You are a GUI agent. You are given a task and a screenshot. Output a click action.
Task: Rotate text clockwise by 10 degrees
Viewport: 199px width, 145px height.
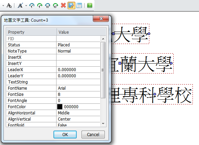[55, 5]
